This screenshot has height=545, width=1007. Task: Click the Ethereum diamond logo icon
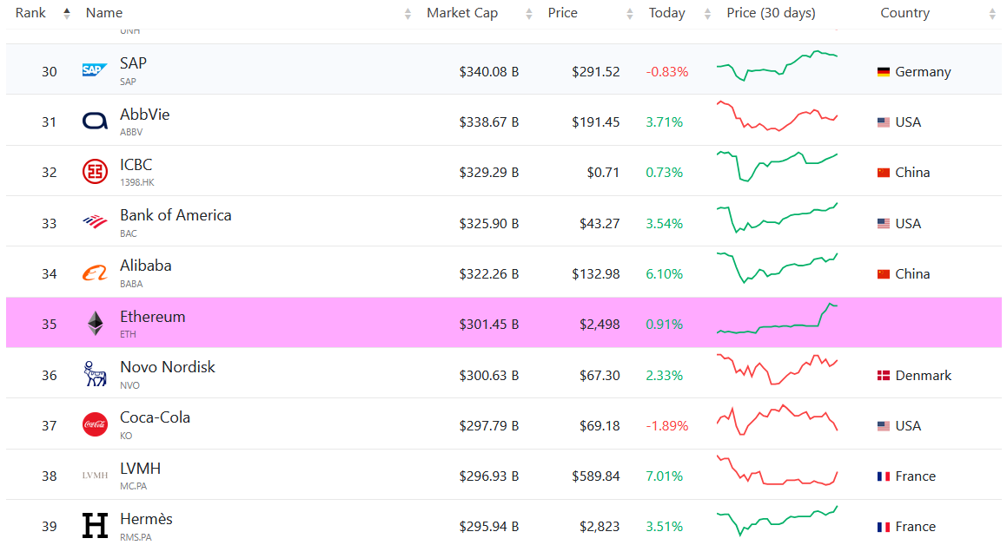tap(95, 324)
